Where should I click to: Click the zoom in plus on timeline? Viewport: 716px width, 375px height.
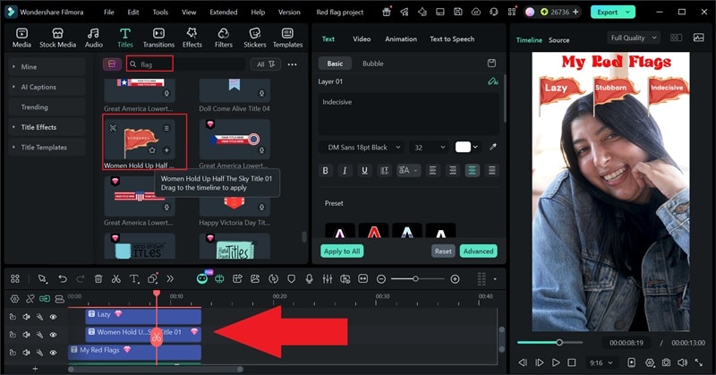click(455, 279)
